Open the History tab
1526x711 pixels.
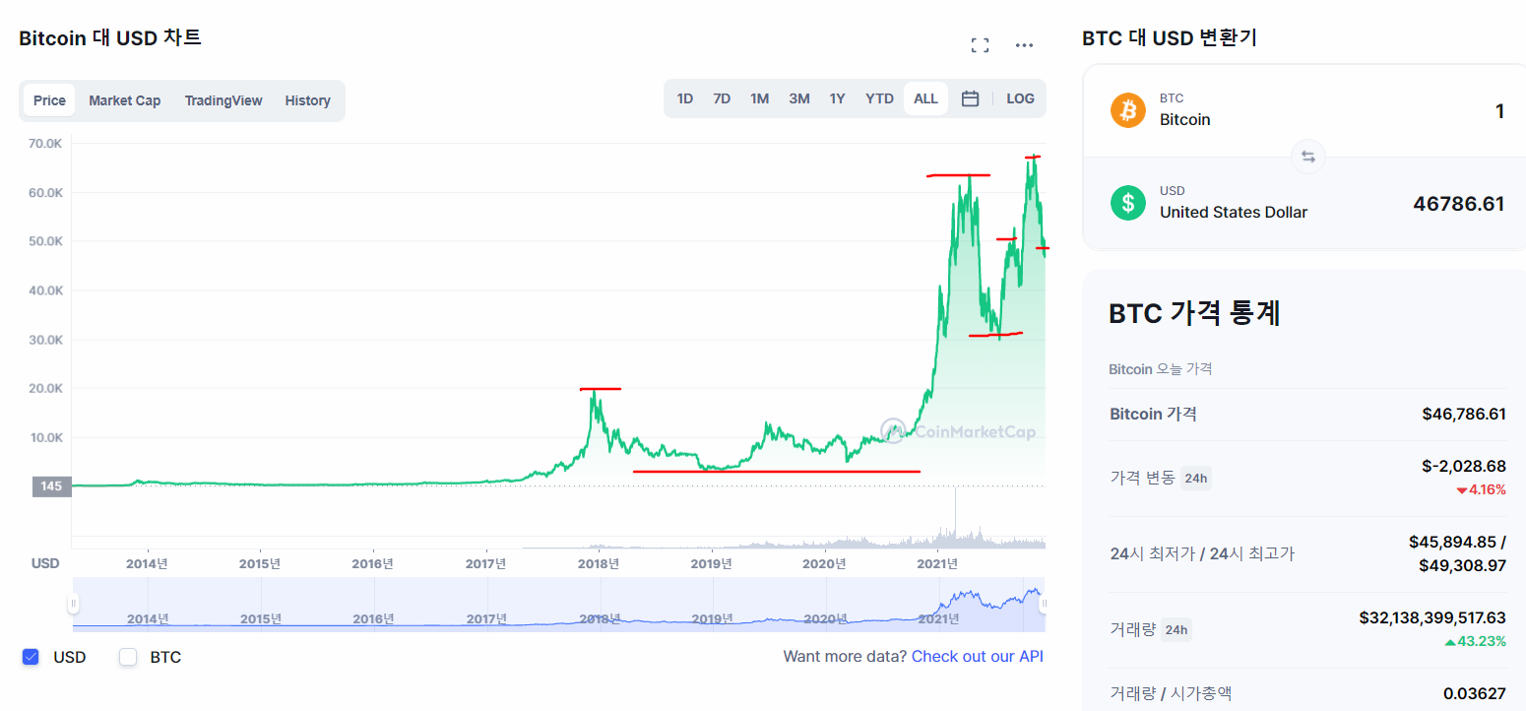tap(307, 100)
